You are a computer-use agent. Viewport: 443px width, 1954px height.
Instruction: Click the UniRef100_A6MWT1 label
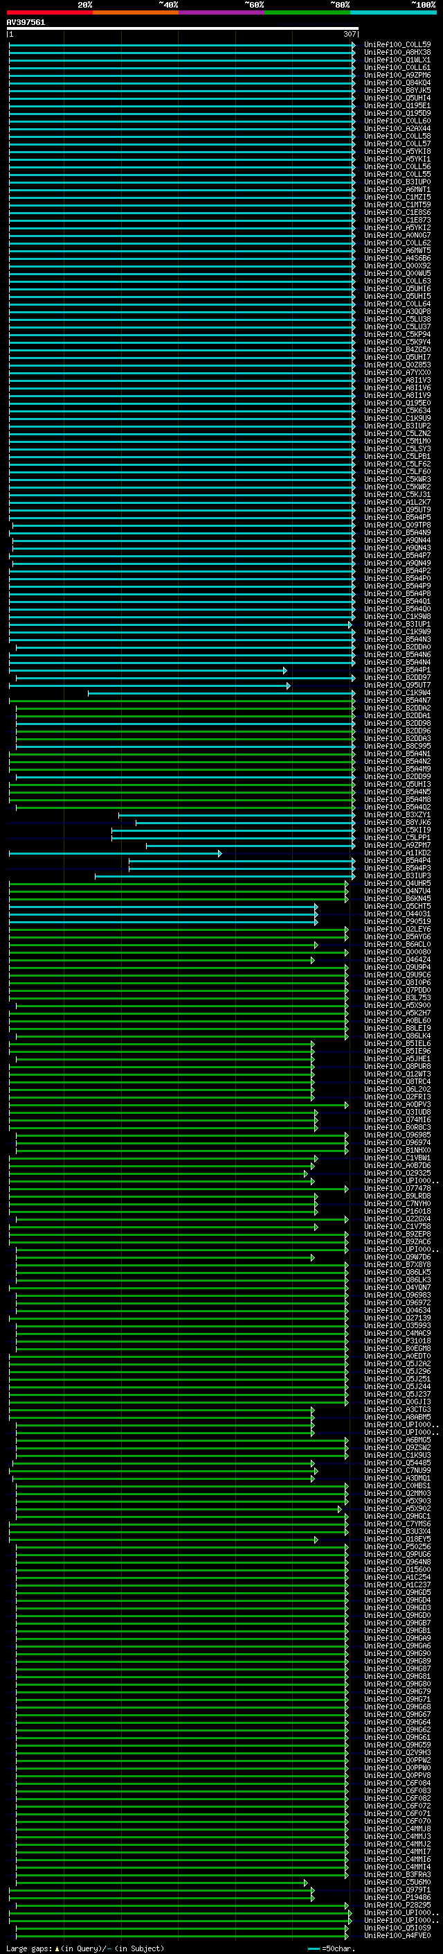[397, 190]
